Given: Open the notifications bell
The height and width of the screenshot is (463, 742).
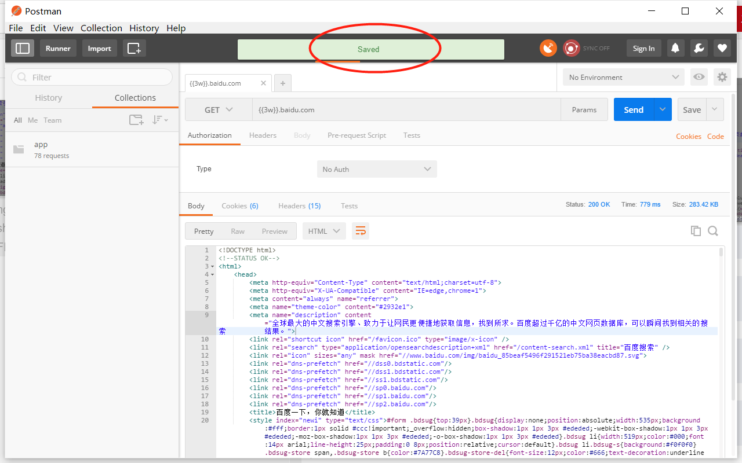Looking at the screenshot, I should coord(675,49).
